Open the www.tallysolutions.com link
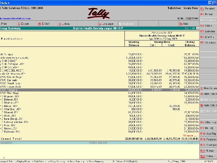Image resolution: width=217 pixels, height=163 pixels. [15, 18]
